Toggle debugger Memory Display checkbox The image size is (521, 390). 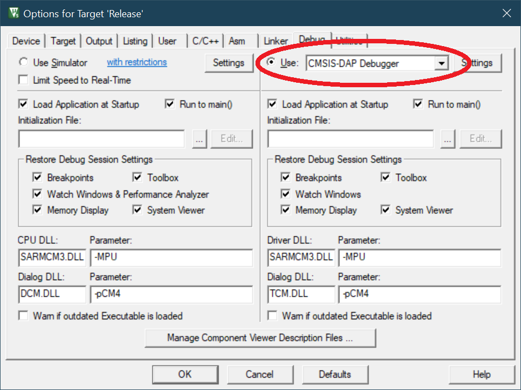click(285, 210)
